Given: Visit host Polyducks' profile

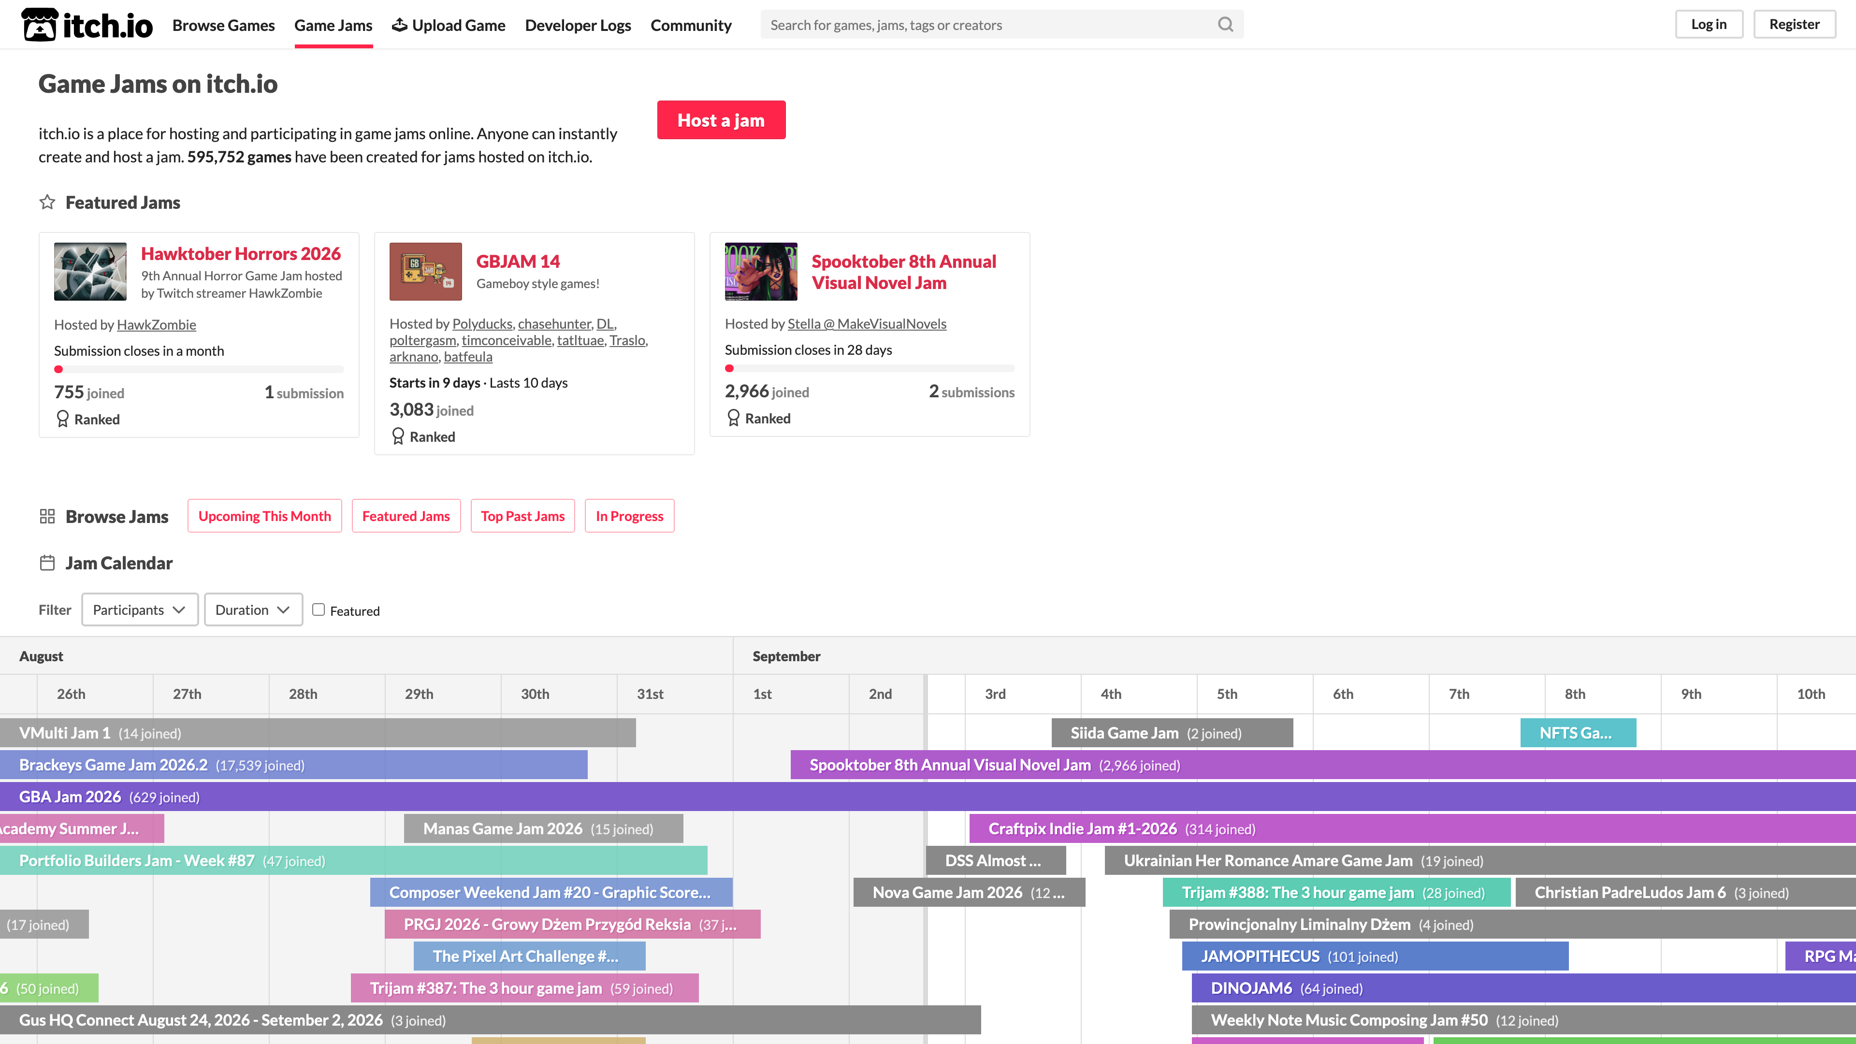Looking at the screenshot, I should tap(482, 324).
